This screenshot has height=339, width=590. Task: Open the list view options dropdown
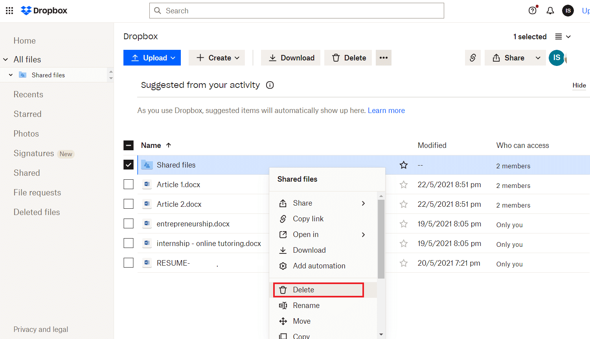coord(563,36)
